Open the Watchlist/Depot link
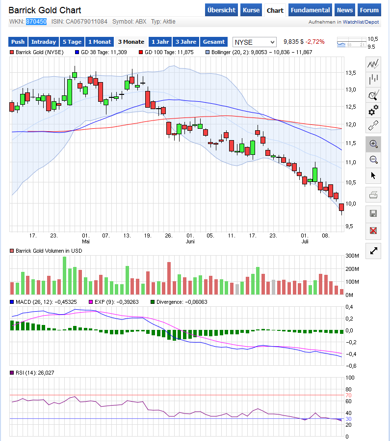The image size is (390, 441). tap(361, 22)
